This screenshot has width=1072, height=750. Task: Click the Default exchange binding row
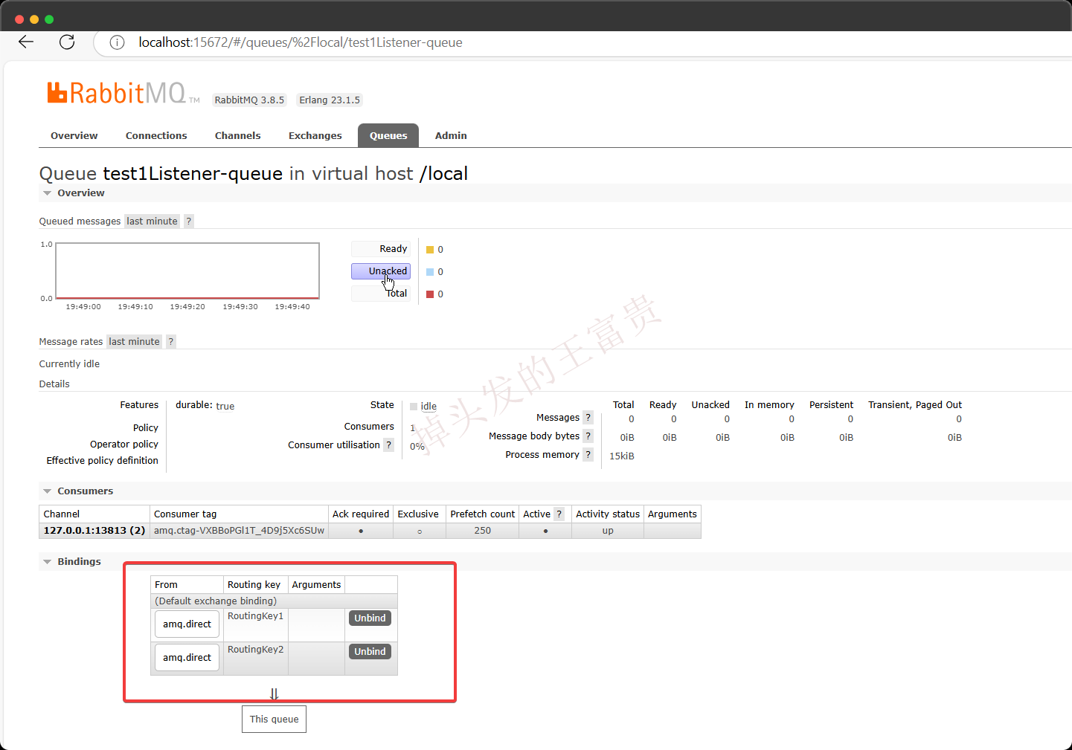[274, 601]
